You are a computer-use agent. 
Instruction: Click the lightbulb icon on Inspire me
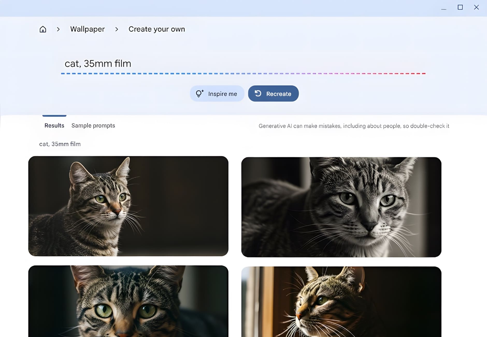[199, 93]
